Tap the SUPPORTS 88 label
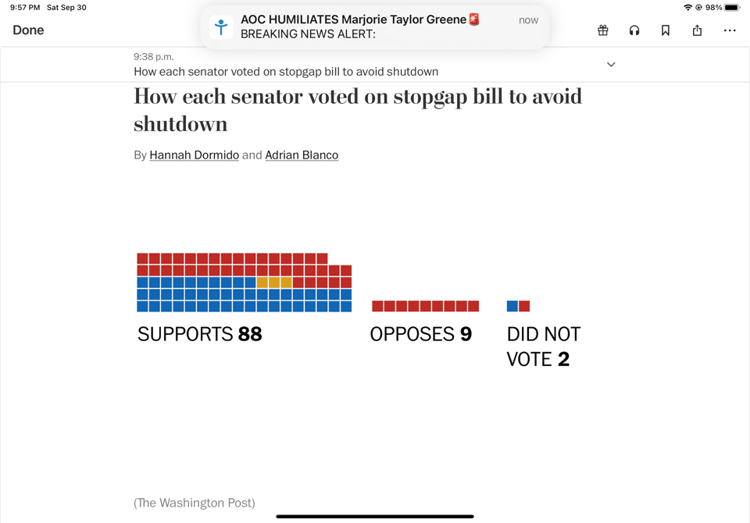The height and width of the screenshot is (523, 750). [x=200, y=334]
